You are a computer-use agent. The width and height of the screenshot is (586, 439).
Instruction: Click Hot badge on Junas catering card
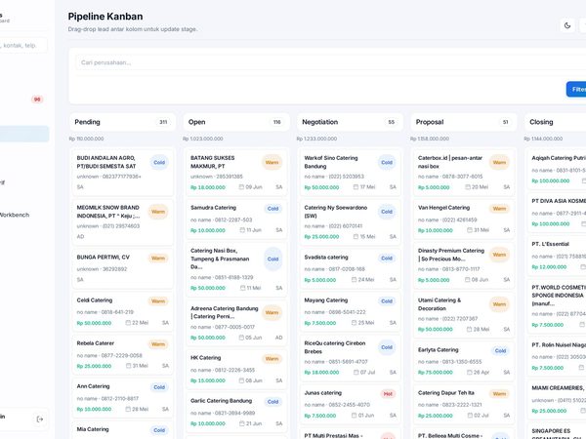388,394
